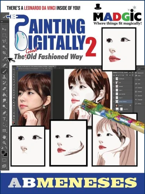Screen dimensions: 145x194
Task: Select the highlighted Brush tool
Action: point(4,71)
